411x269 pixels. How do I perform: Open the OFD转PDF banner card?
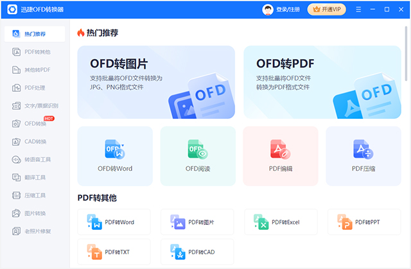pos(322,82)
